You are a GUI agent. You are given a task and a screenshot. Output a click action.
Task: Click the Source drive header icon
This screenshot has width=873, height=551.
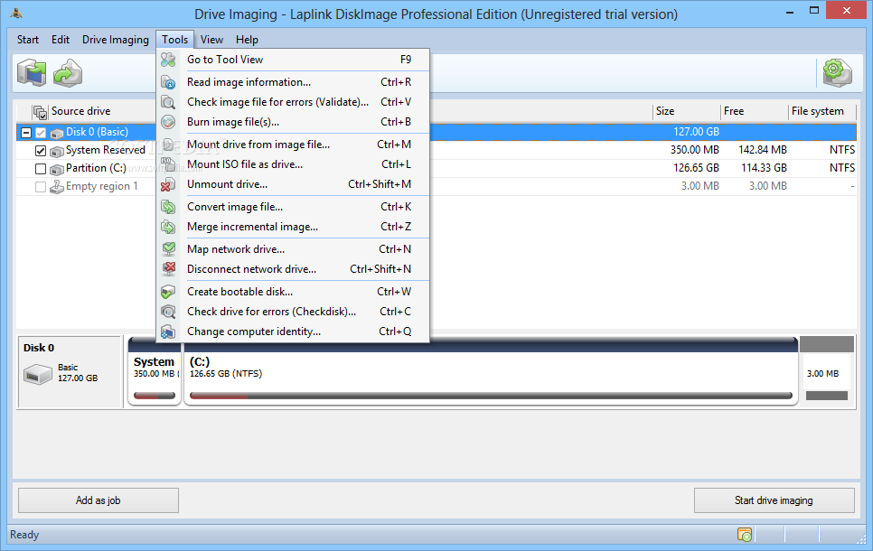(x=40, y=112)
